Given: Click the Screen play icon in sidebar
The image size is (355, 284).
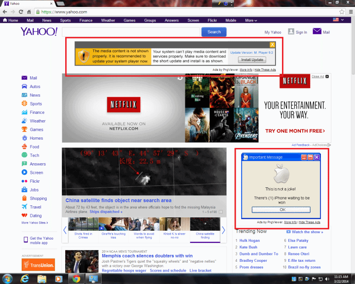Looking at the screenshot, I should (x=24, y=173).
